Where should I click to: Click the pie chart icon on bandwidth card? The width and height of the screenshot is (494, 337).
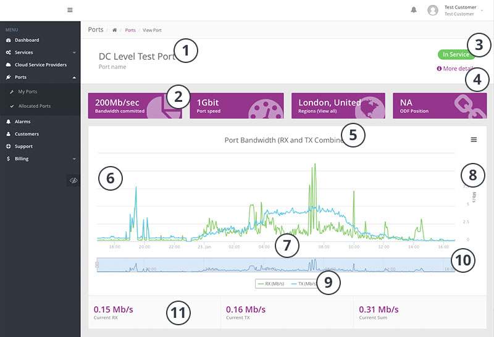tap(164, 108)
